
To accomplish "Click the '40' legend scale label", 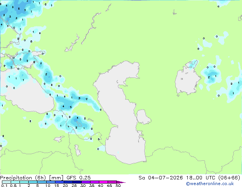I will pyautogui.click(x=100, y=185).
